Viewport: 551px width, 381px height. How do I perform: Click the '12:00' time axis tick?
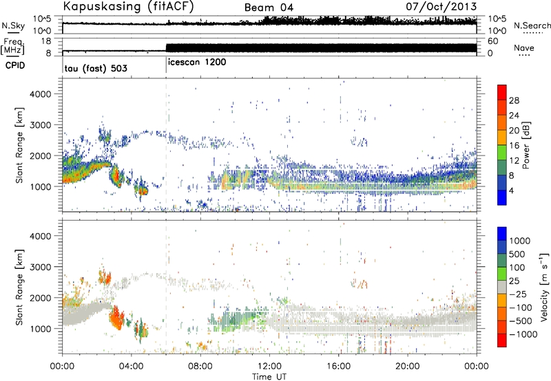(269, 367)
